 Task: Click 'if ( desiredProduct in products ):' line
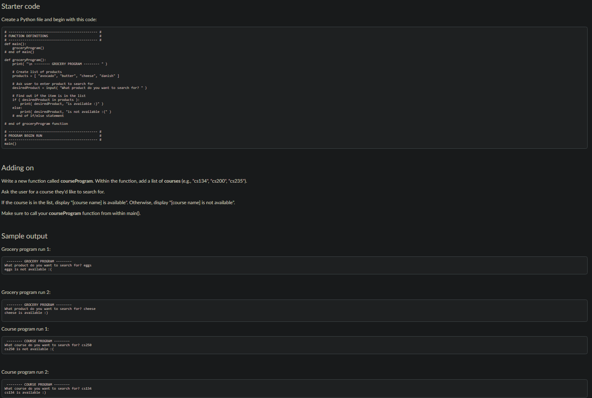[x=46, y=100]
